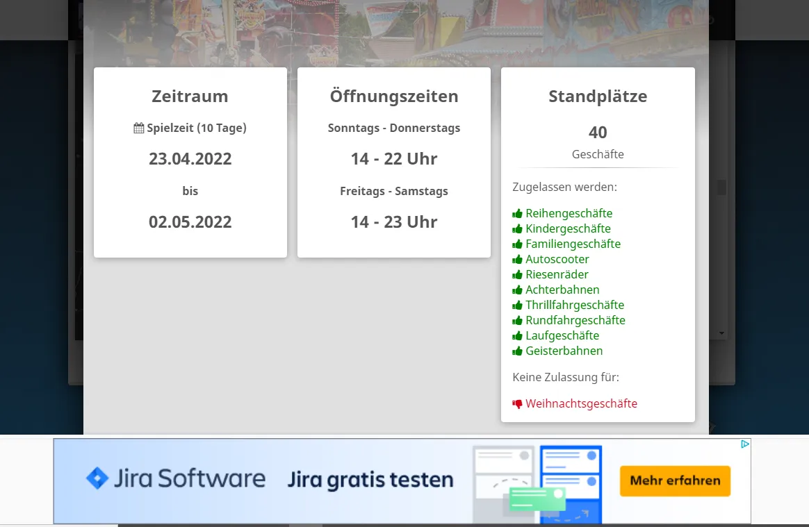Click thumbs-down icon next to Weihnachtsgeschäfte
Image resolution: width=809 pixels, height=527 pixels.
coord(517,404)
